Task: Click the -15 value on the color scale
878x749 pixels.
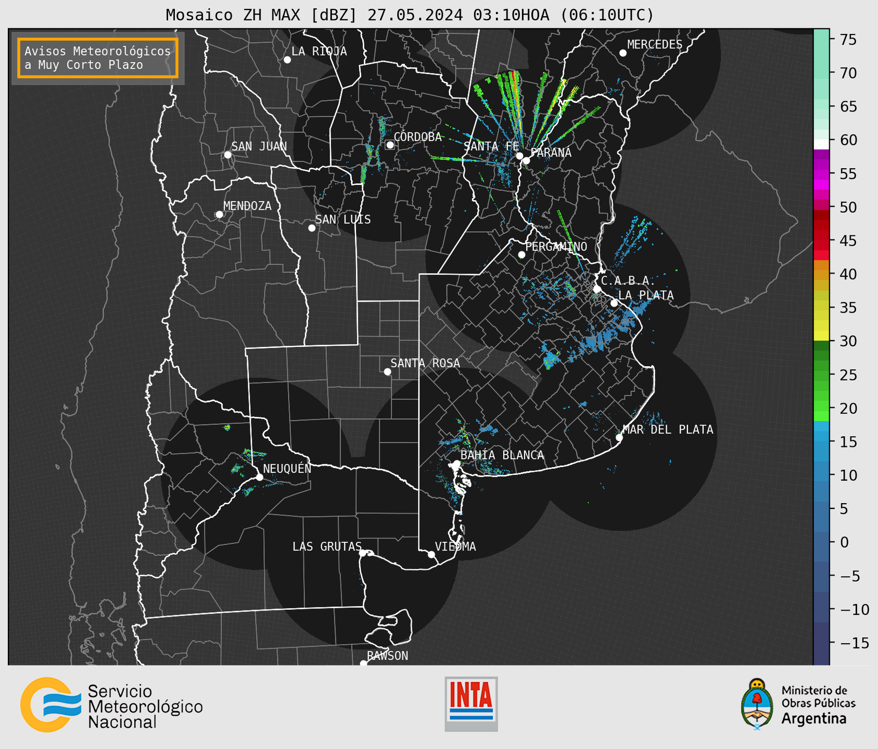Action: pos(855,643)
